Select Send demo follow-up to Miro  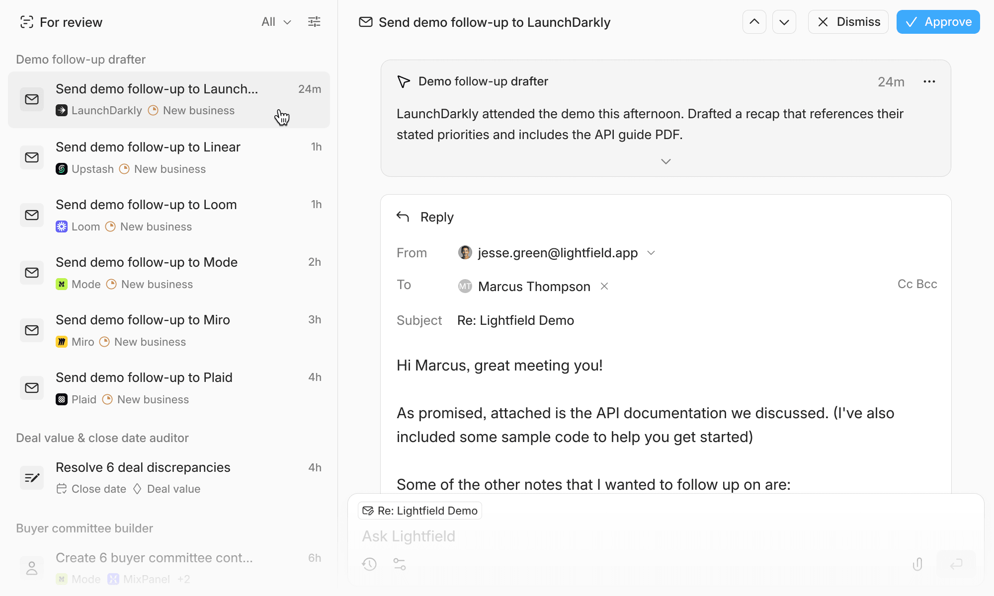point(169,330)
